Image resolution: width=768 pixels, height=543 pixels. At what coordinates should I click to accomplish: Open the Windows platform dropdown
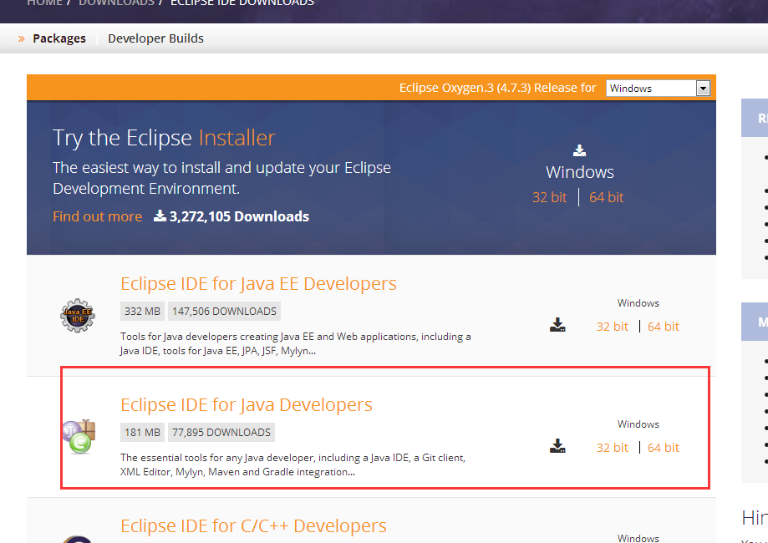659,89
